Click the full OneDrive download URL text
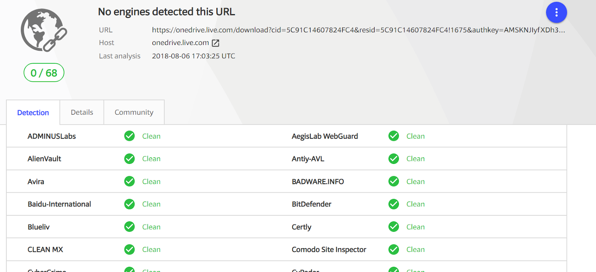This screenshot has height=272, width=596. tap(358, 30)
